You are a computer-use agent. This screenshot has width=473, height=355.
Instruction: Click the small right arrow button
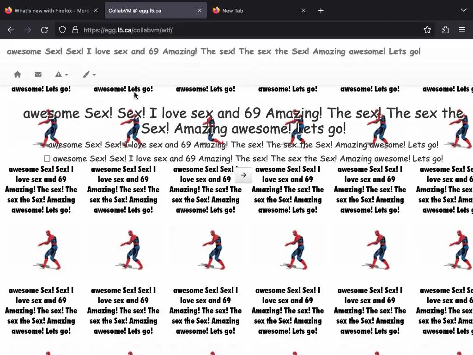point(243,175)
